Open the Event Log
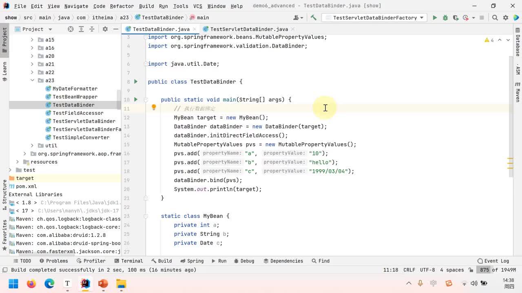Image resolution: width=522 pixels, height=293 pixels. click(493, 261)
